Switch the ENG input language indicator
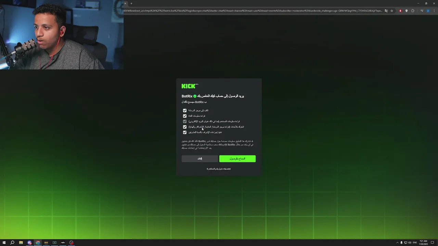The height and width of the screenshot is (246, 438). (x=415, y=243)
